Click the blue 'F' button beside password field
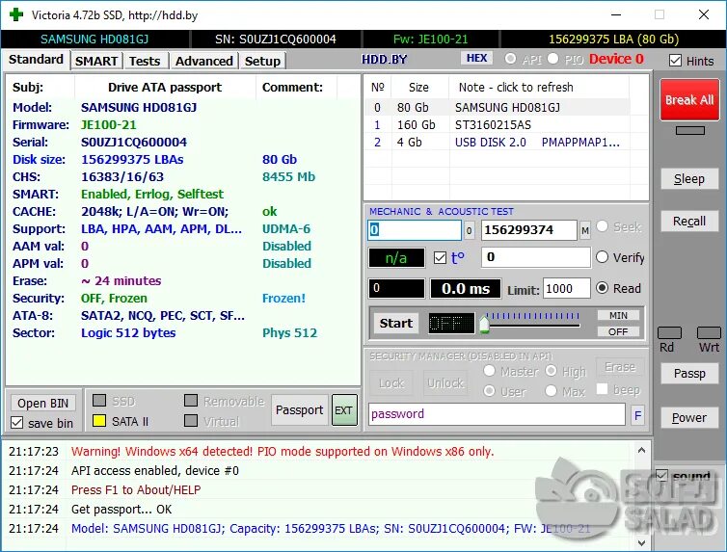Image resolution: width=727 pixels, height=552 pixels. (x=638, y=415)
